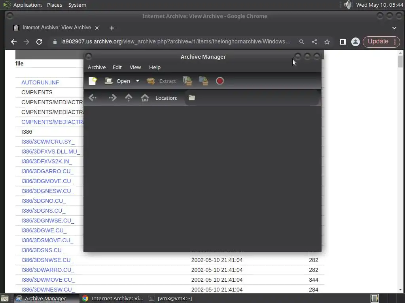
Task: Create new archive in Archive Manager toolbar
Action: pyautogui.click(x=93, y=81)
